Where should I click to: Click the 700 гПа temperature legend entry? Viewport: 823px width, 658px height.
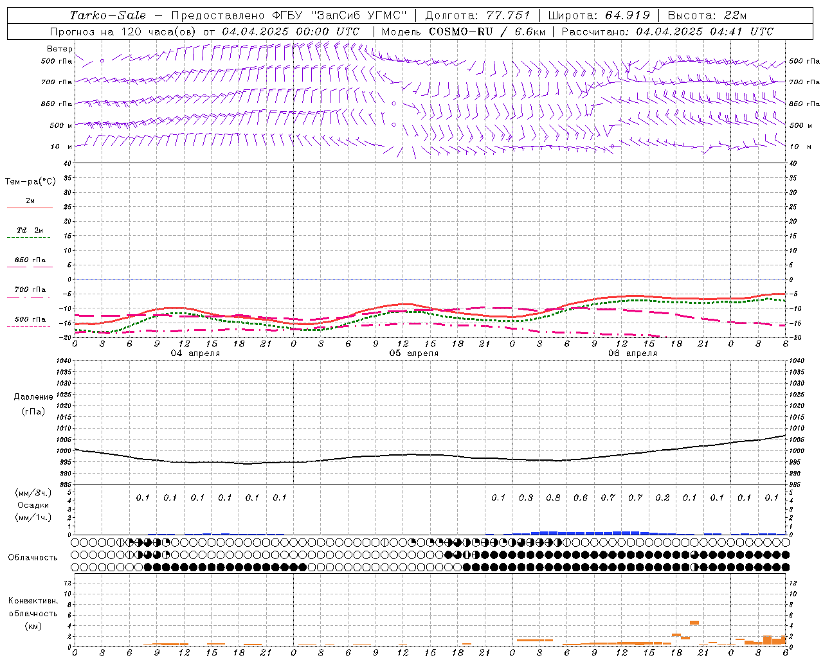30,290
